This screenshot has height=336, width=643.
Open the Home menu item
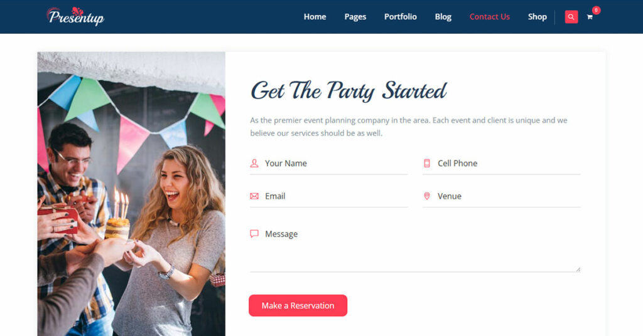coord(315,17)
